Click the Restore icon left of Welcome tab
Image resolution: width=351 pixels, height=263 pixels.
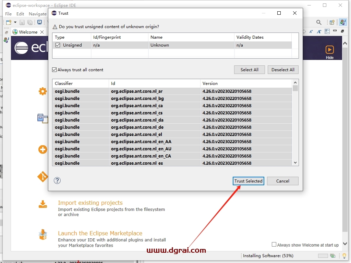point(7,33)
